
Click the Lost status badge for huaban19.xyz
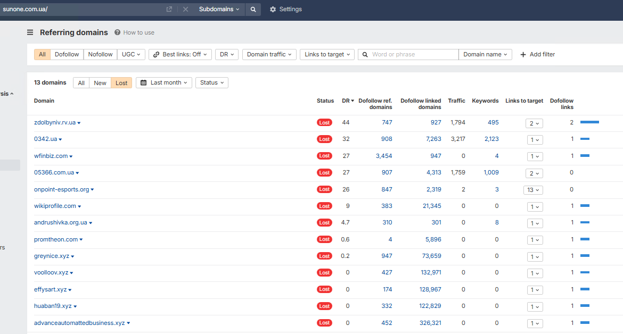[324, 306]
